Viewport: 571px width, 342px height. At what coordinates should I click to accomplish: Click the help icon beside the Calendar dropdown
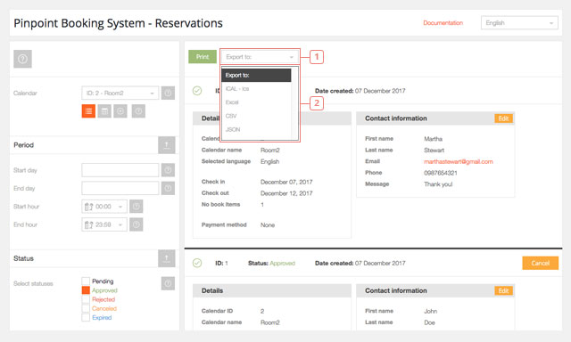tap(168, 93)
